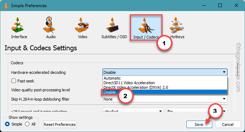Collapse the Hardware-accelerated decoding dropdown

[x=165, y=72]
